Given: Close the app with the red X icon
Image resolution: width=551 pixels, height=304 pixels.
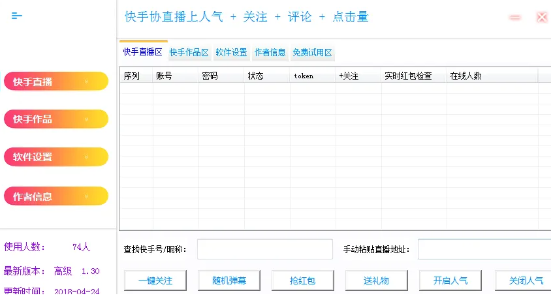Looking at the screenshot, I should [541, 18].
